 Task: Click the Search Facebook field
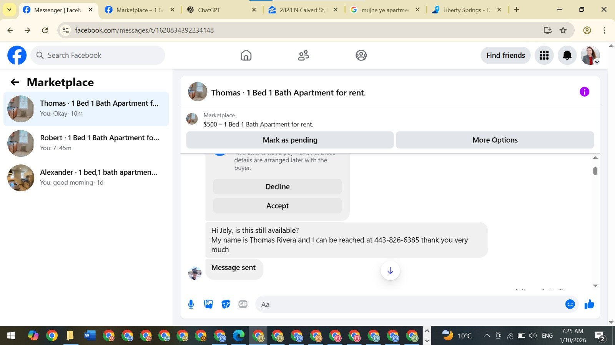point(98,55)
